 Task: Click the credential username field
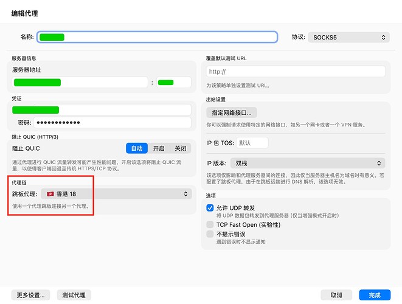(x=102, y=109)
